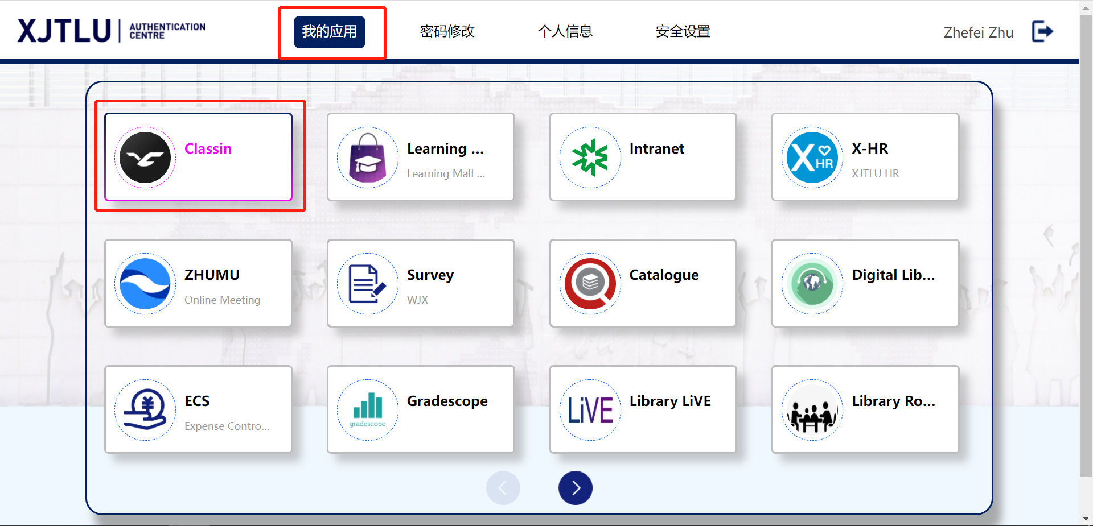Click the 'XJTLU HR' subtitle text
Viewport: 1093px width, 526px height.
point(876,173)
